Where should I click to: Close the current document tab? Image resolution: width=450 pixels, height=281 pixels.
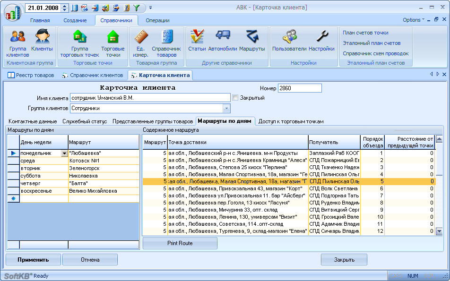click(444, 74)
